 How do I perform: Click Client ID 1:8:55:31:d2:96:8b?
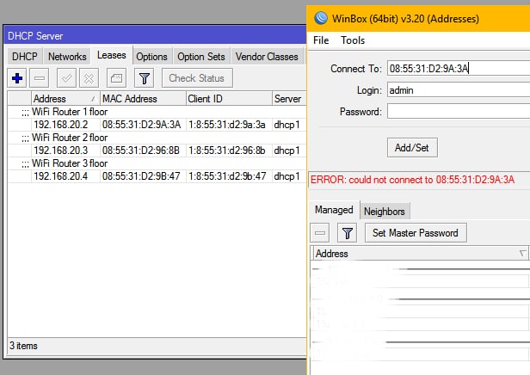227,151
